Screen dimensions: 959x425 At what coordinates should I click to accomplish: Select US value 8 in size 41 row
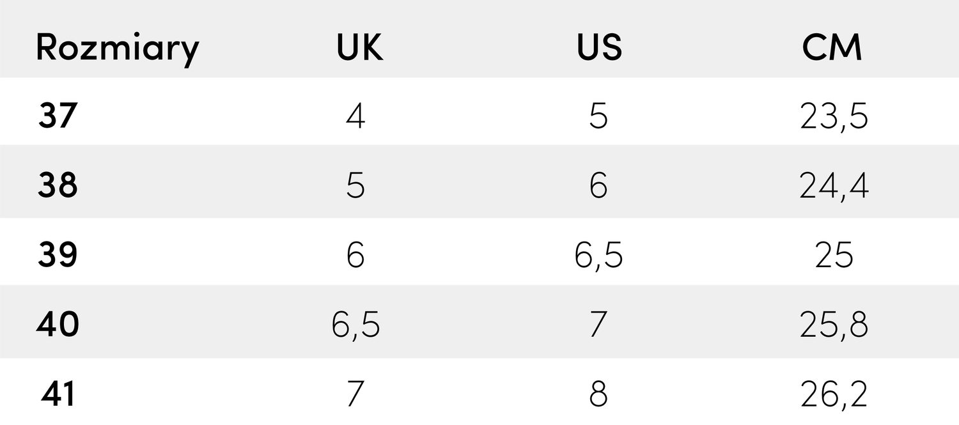598,394
